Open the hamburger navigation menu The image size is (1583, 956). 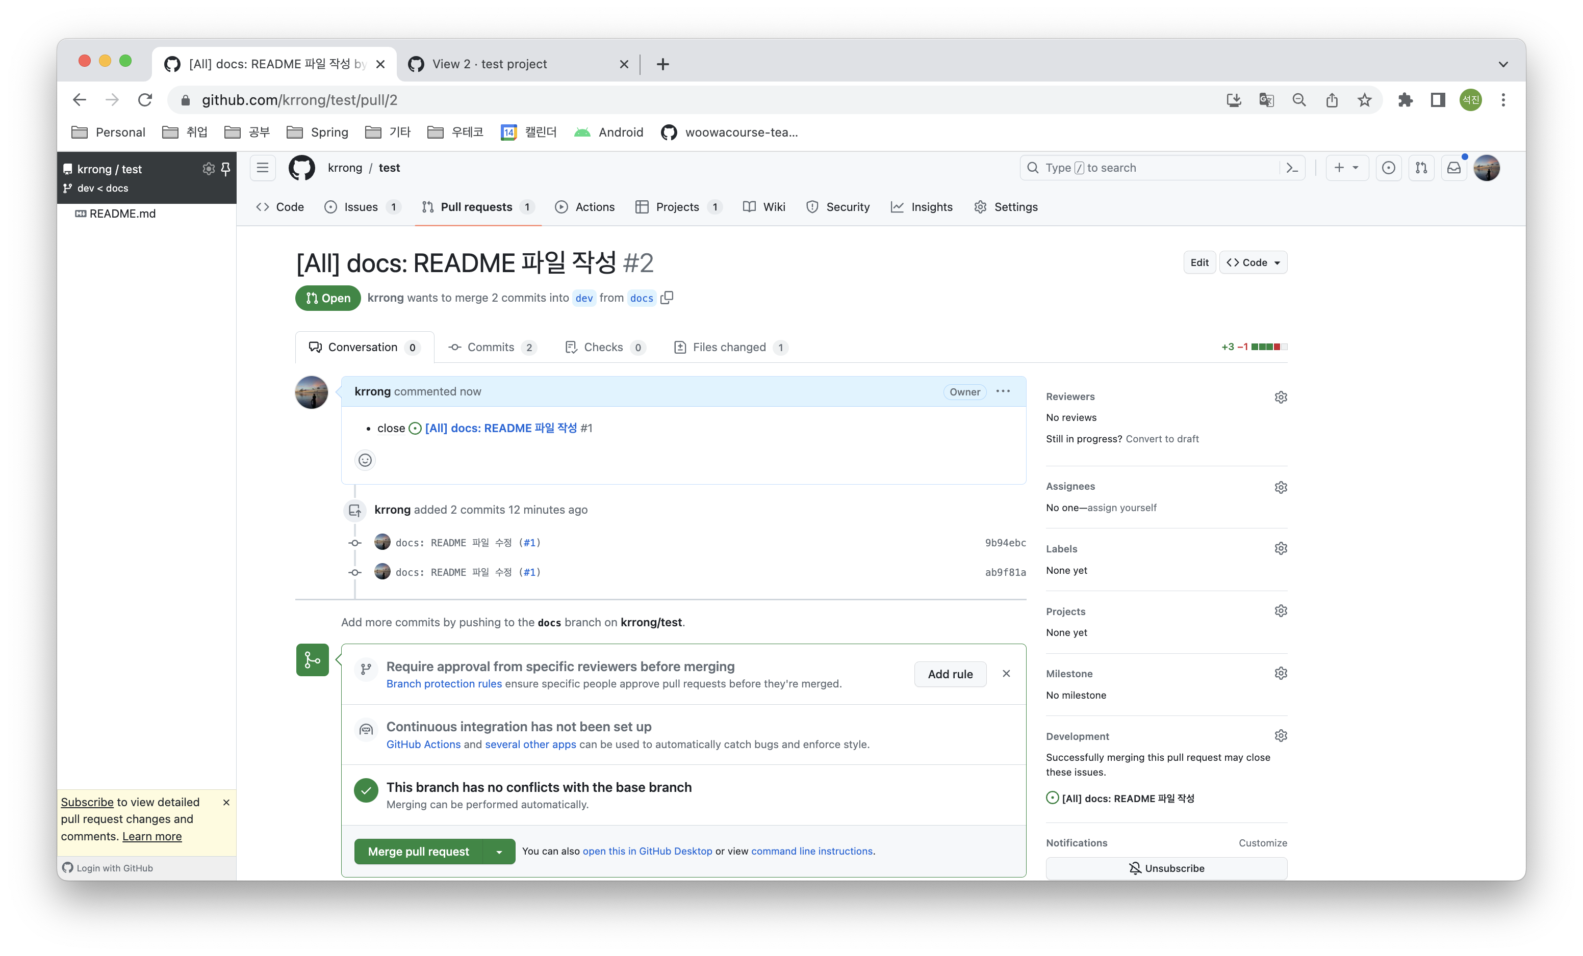pos(263,168)
